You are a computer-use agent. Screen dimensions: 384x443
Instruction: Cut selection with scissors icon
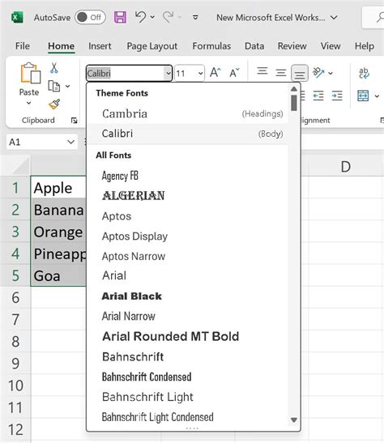tap(54, 68)
